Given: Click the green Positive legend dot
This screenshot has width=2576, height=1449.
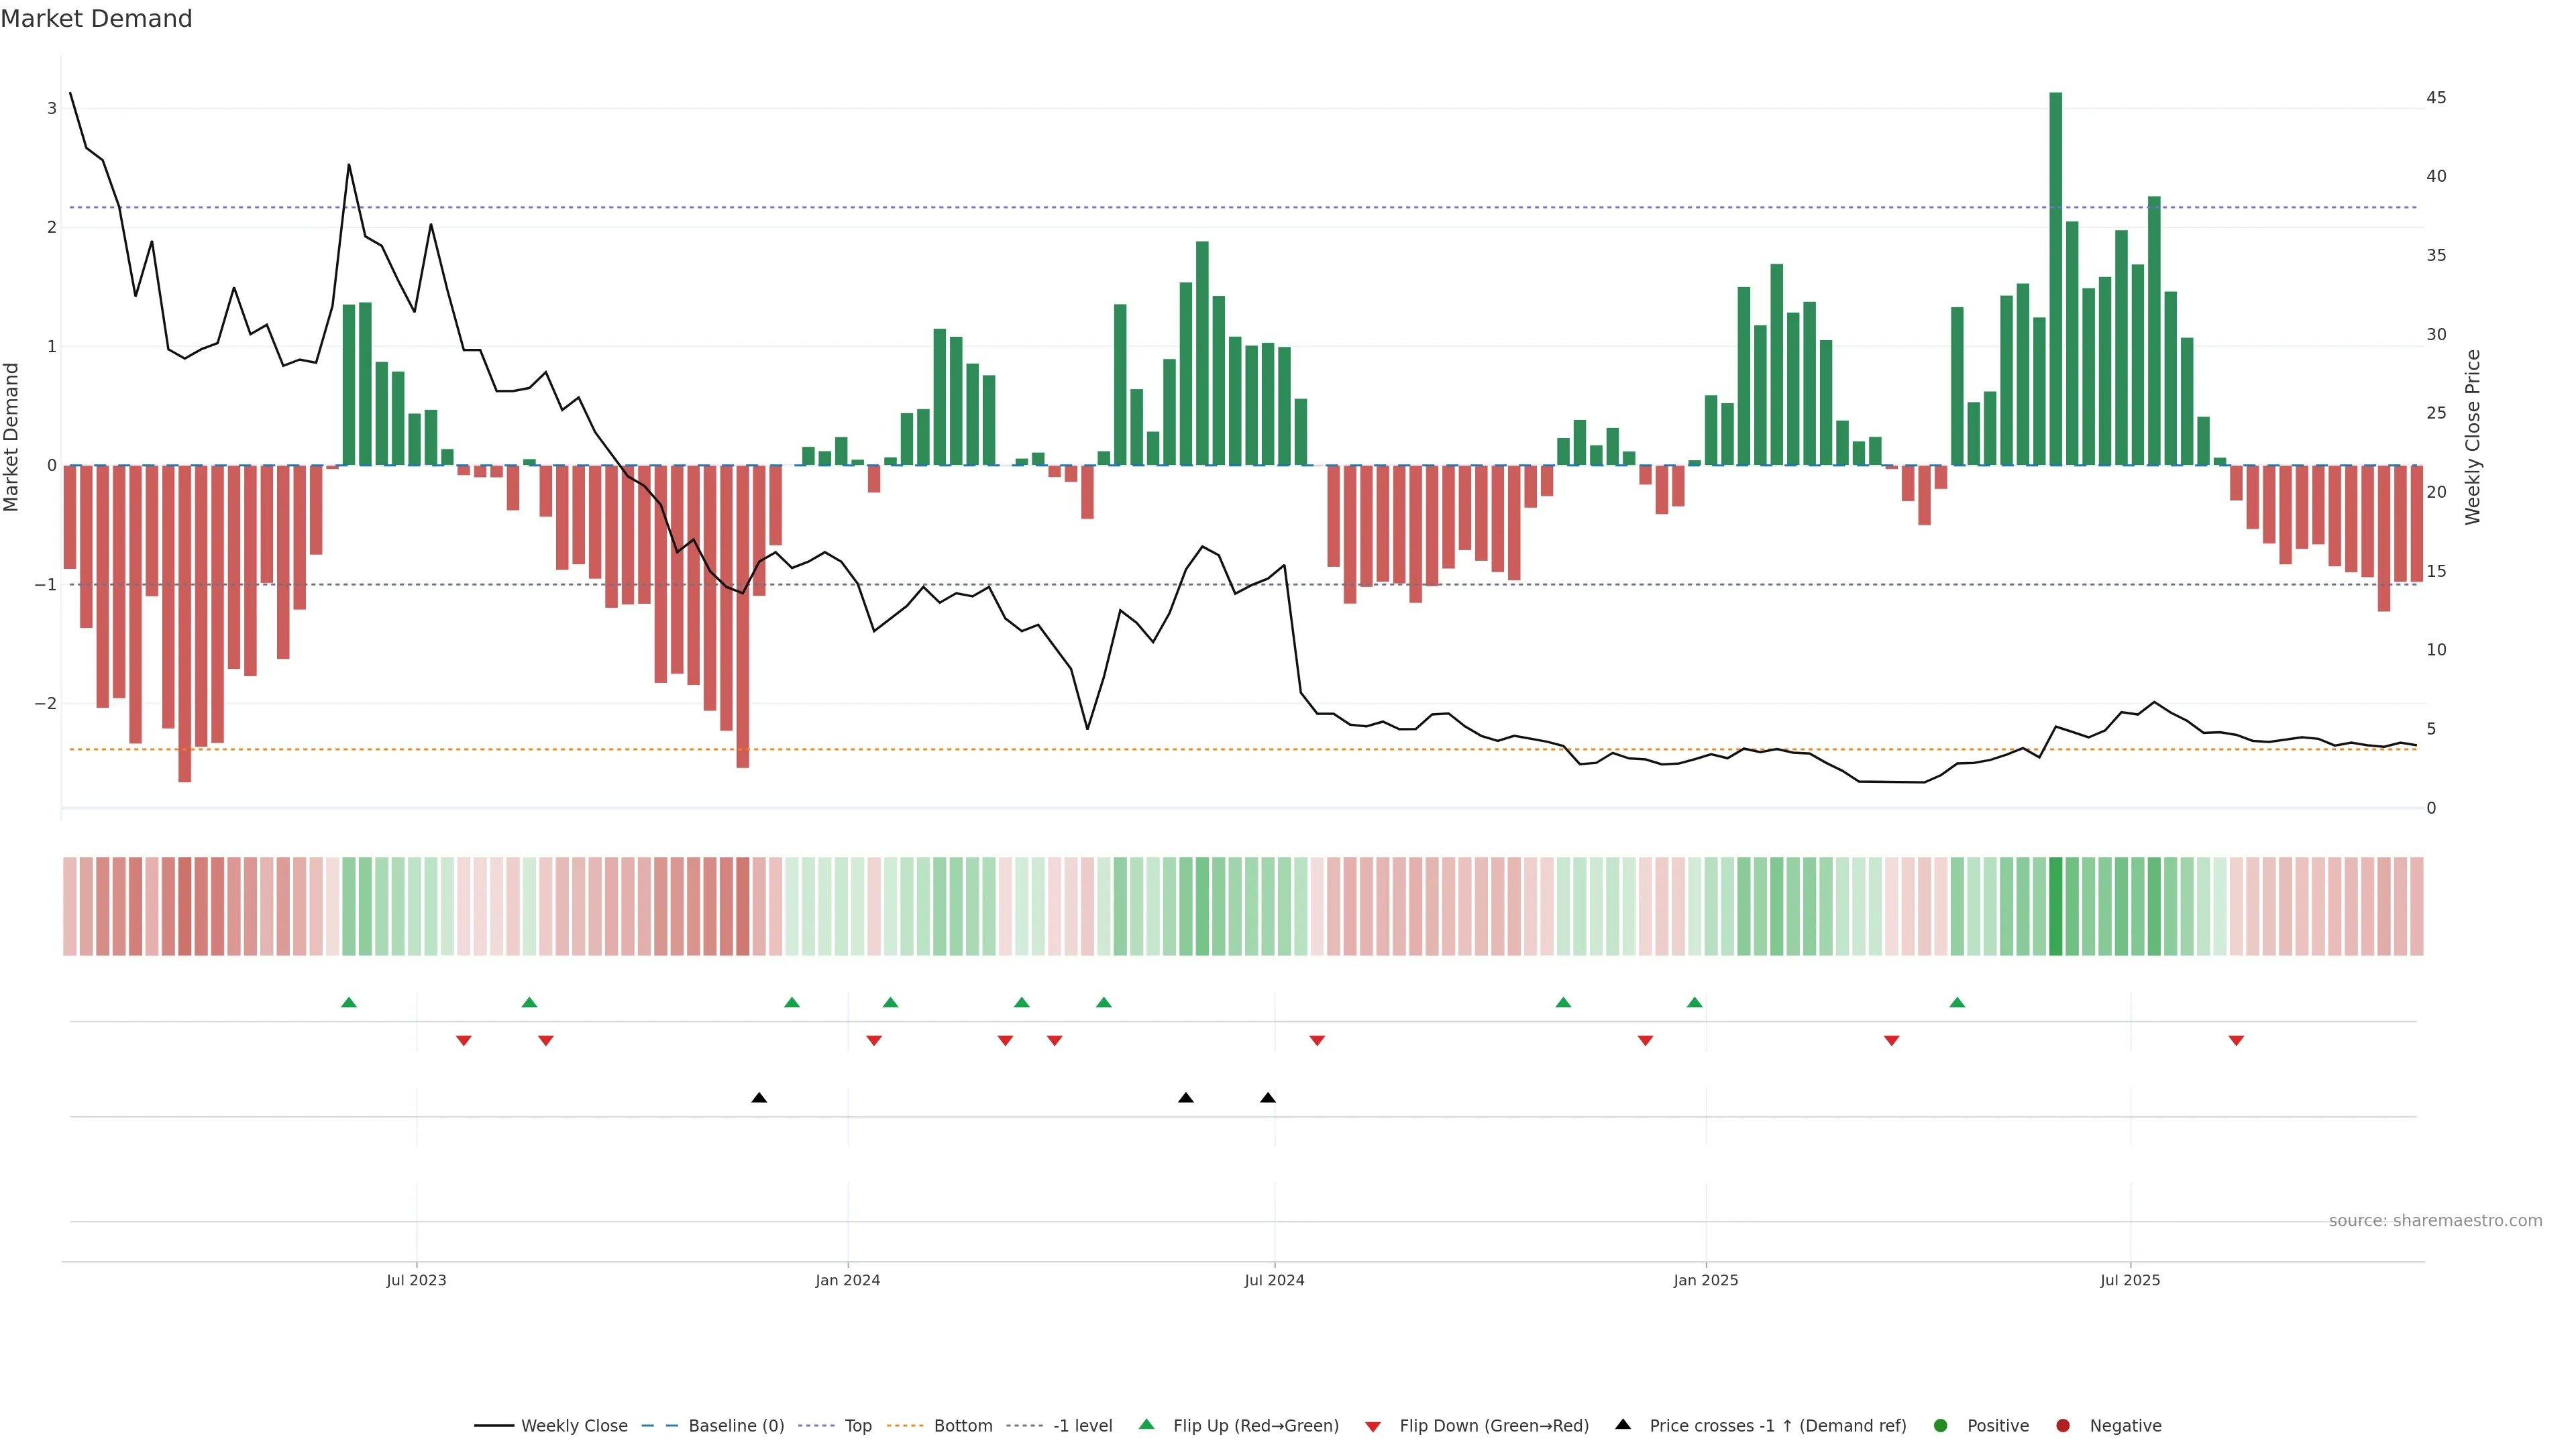Looking at the screenshot, I should pyautogui.click(x=1941, y=1425).
